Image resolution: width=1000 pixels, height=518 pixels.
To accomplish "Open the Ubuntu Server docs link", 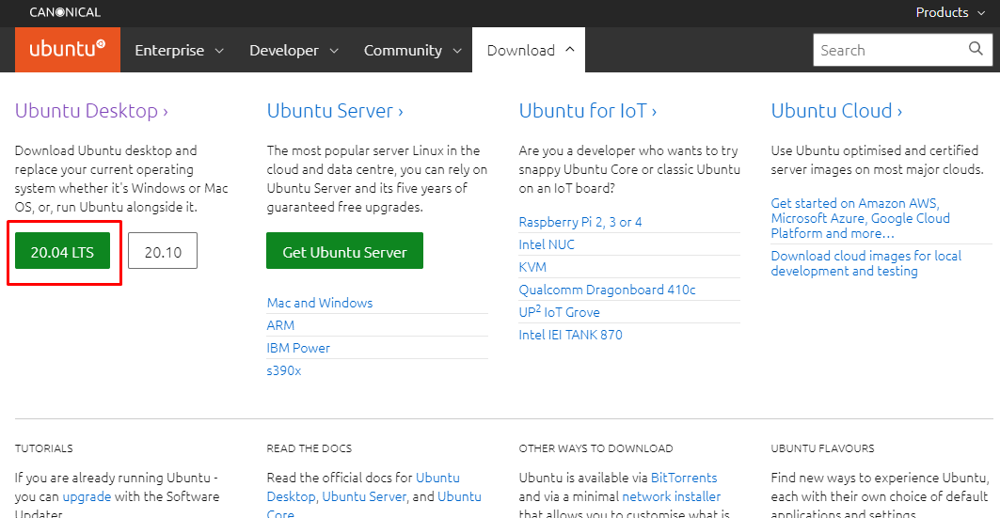I will pyautogui.click(x=364, y=496).
